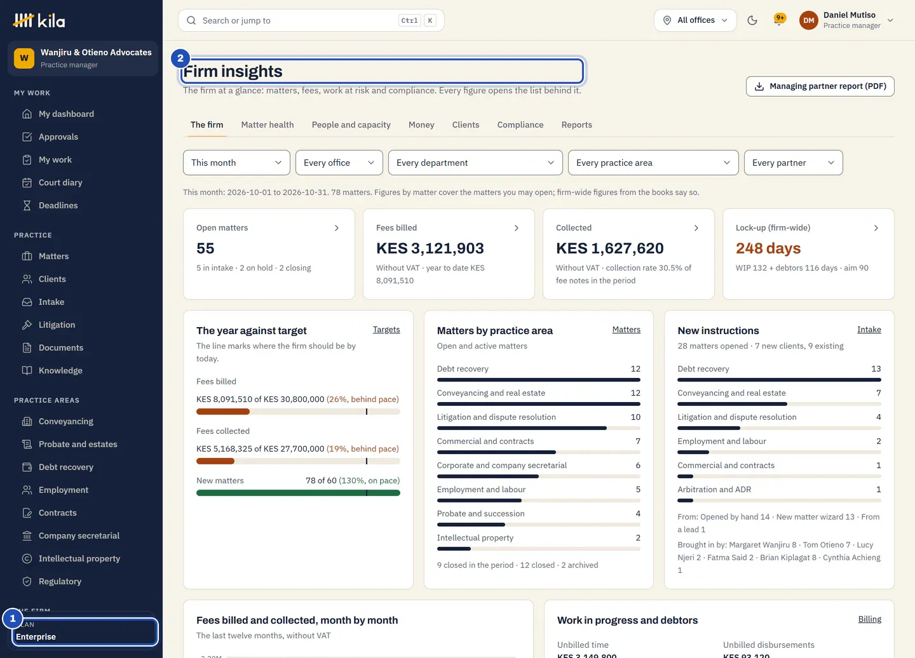Open the Lock-up (firm-wide) card
Screen dimensions: 915x658
coord(808,254)
